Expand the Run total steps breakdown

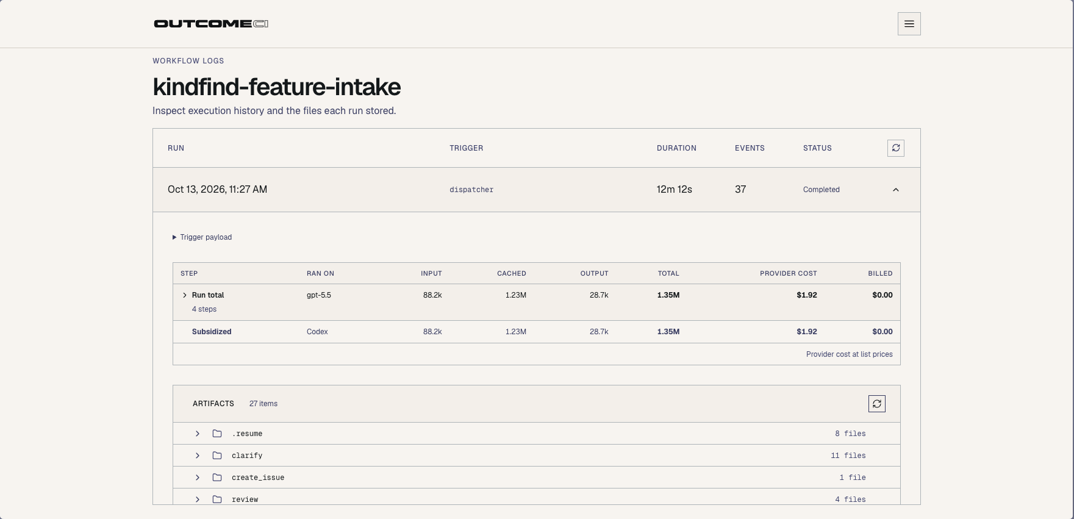click(x=185, y=295)
